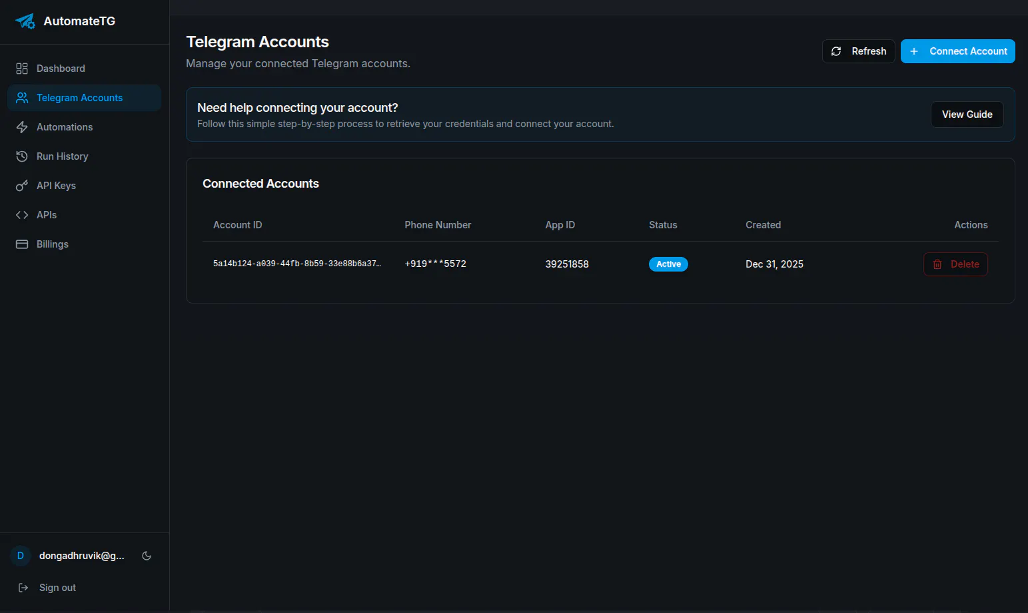Click the AutomateTG brand name

(79, 21)
